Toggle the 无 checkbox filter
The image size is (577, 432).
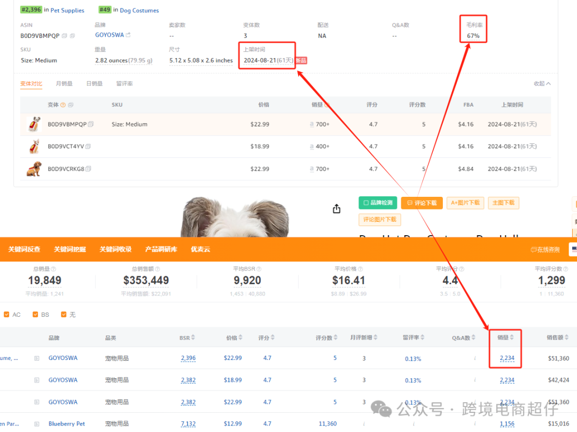click(x=64, y=315)
